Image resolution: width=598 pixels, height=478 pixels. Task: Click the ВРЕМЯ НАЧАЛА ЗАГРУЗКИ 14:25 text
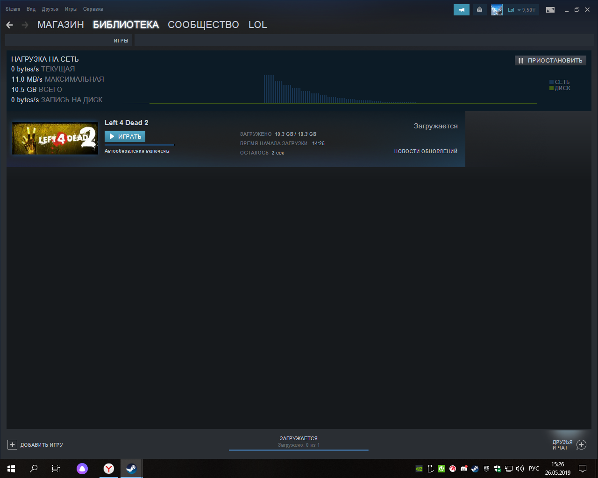282,143
